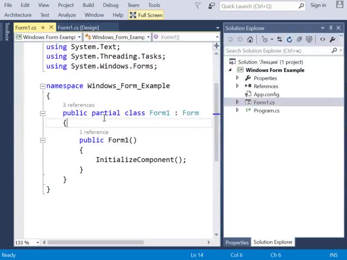Close the Form1.cs editor tab
This screenshot has width=347, height=260.
tap(51, 27)
